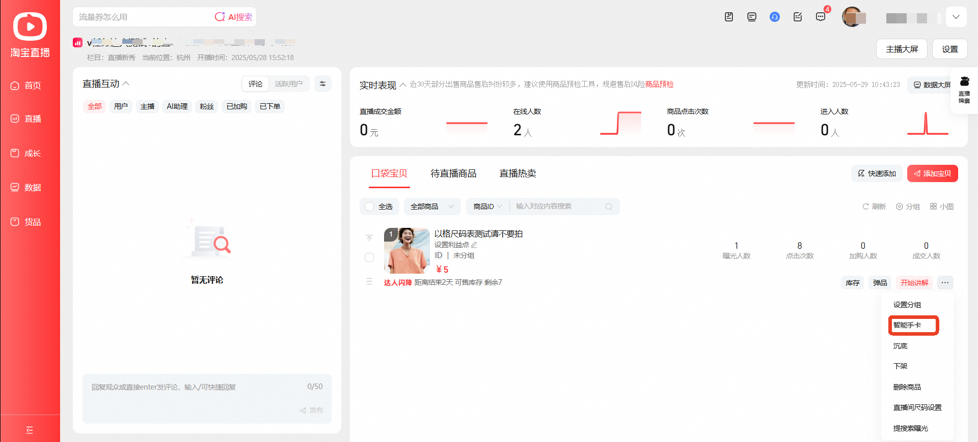Viewport: 978px width, 442px height.
Task: Switch to 评论 comments toggle
Action: (x=256, y=84)
